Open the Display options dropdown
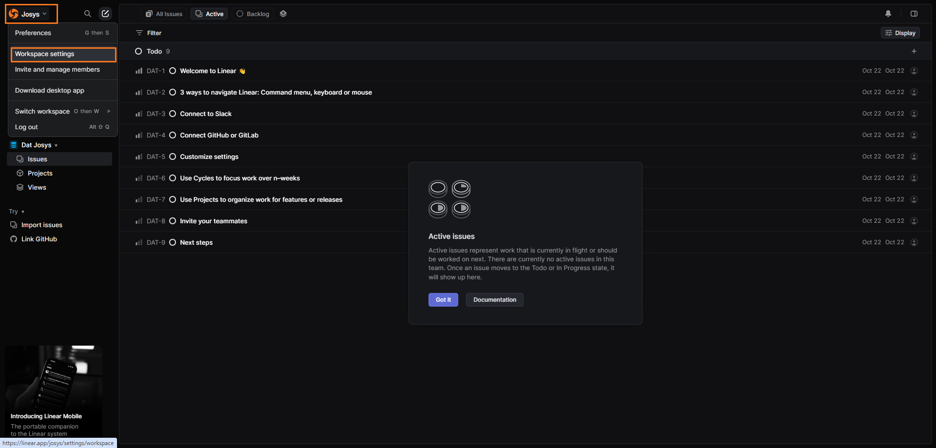The height and width of the screenshot is (448, 936). coord(900,33)
